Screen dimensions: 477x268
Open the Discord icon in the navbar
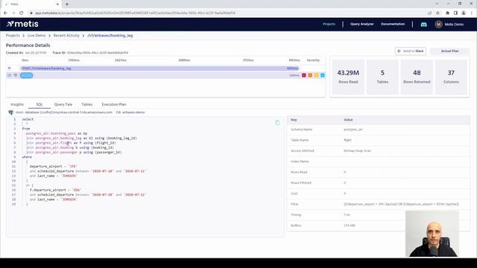click(423, 25)
